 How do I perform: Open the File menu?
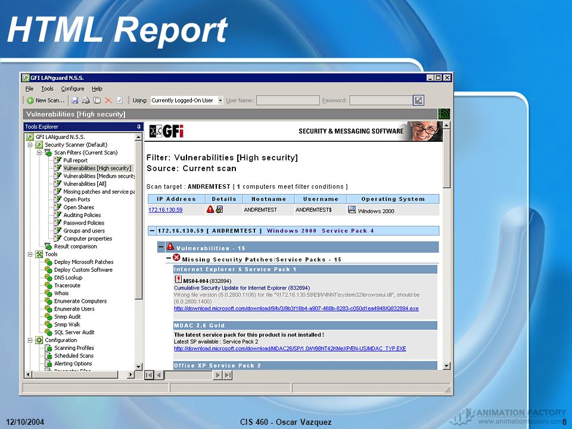(29, 89)
